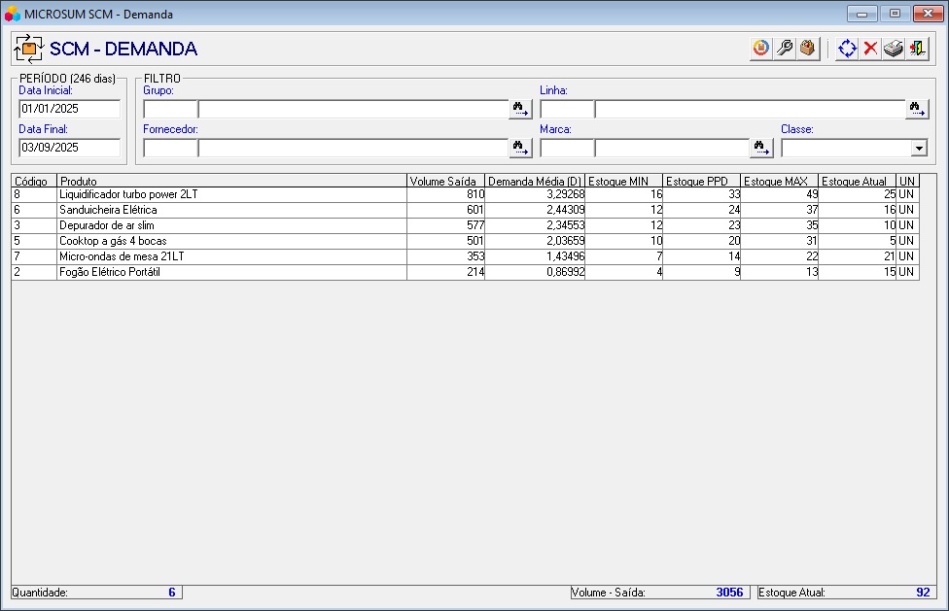Click the red X clear icon
949x611 pixels.
point(870,49)
